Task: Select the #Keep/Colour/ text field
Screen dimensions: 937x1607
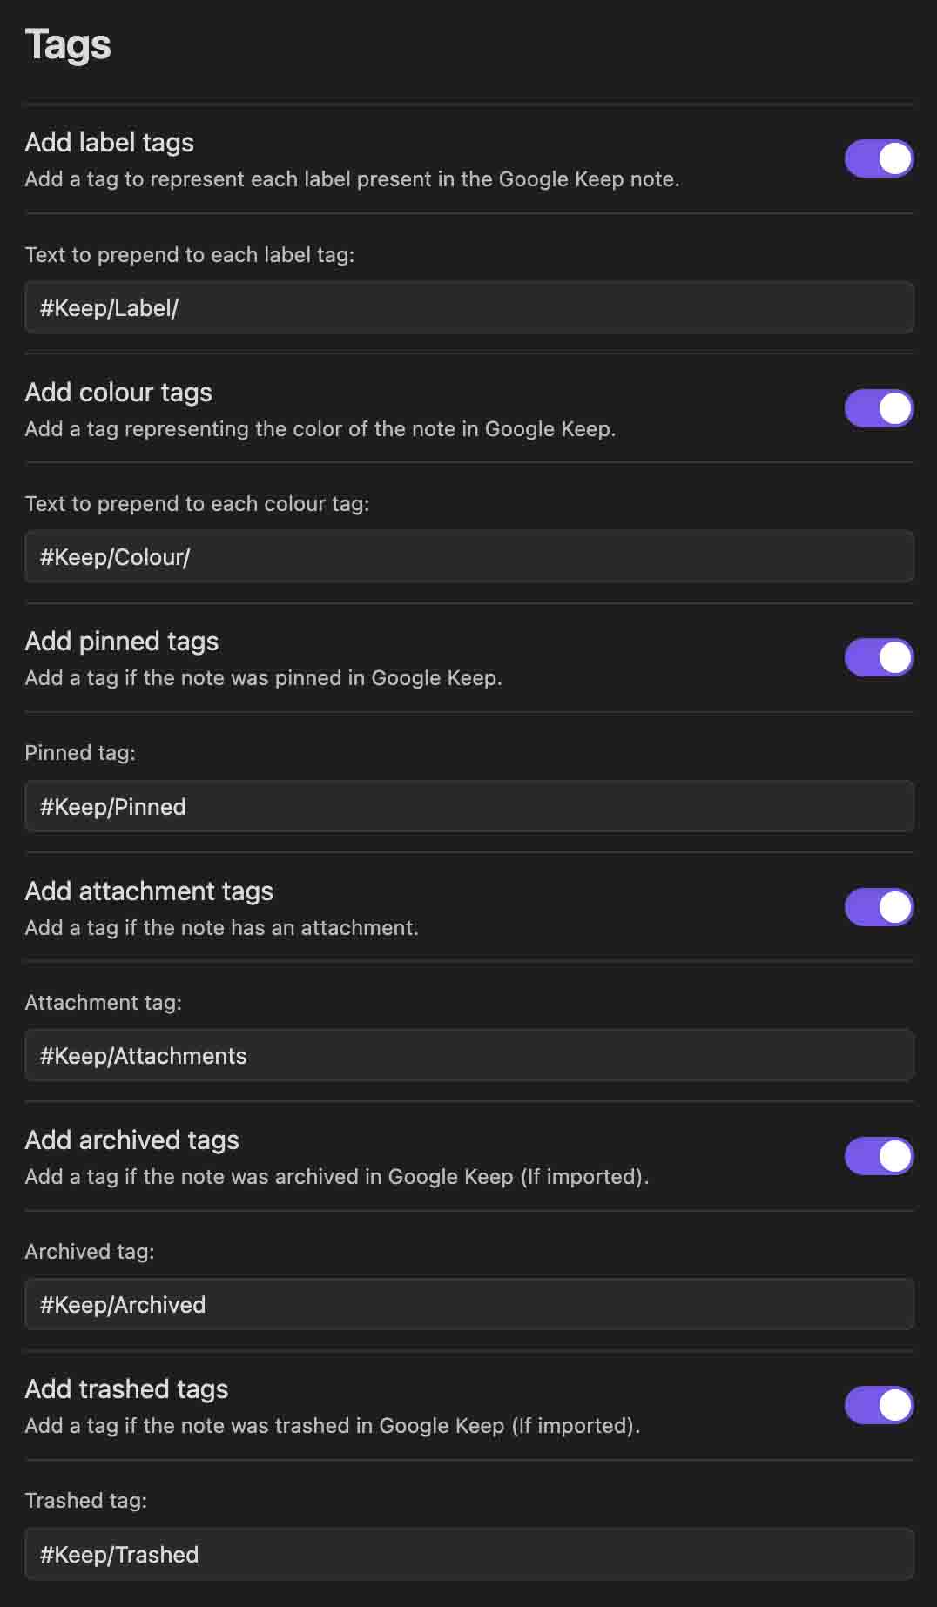Action: pyautogui.click(x=468, y=556)
